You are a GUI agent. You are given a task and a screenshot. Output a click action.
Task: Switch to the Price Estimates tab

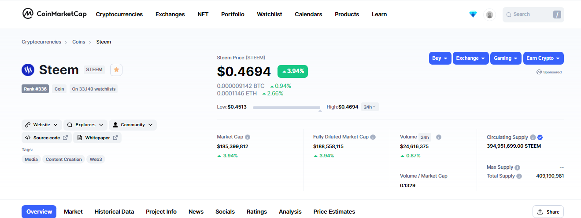pos(334,212)
